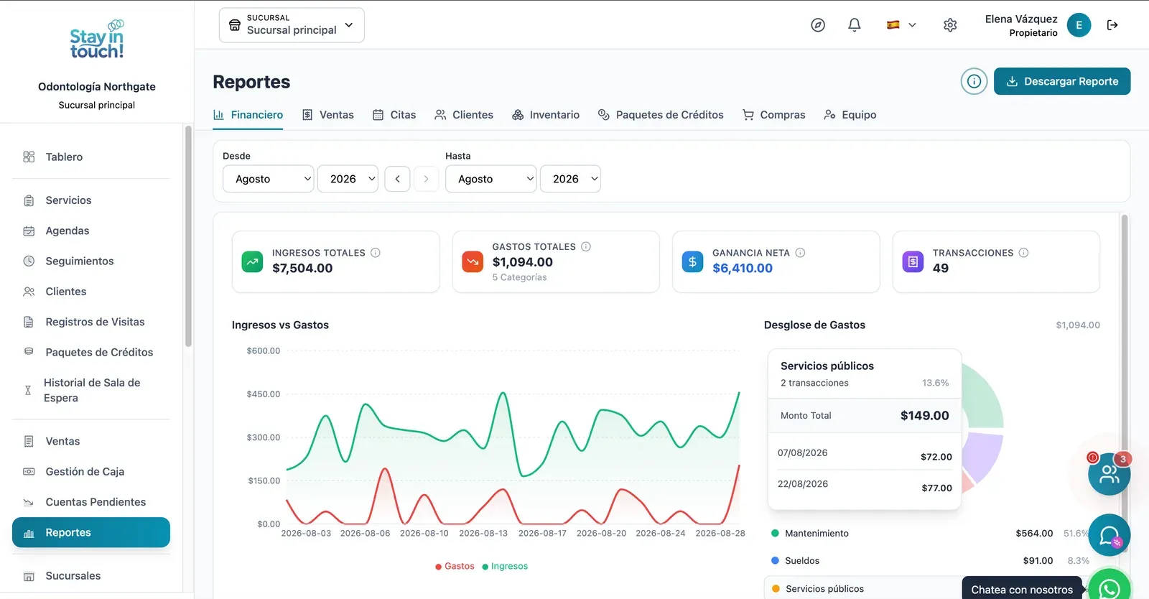The height and width of the screenshot is (599, 1149).
Task: Switch to the Paquetes de Créditos tab
Action: pyautogui.click(x=661, y=115)
